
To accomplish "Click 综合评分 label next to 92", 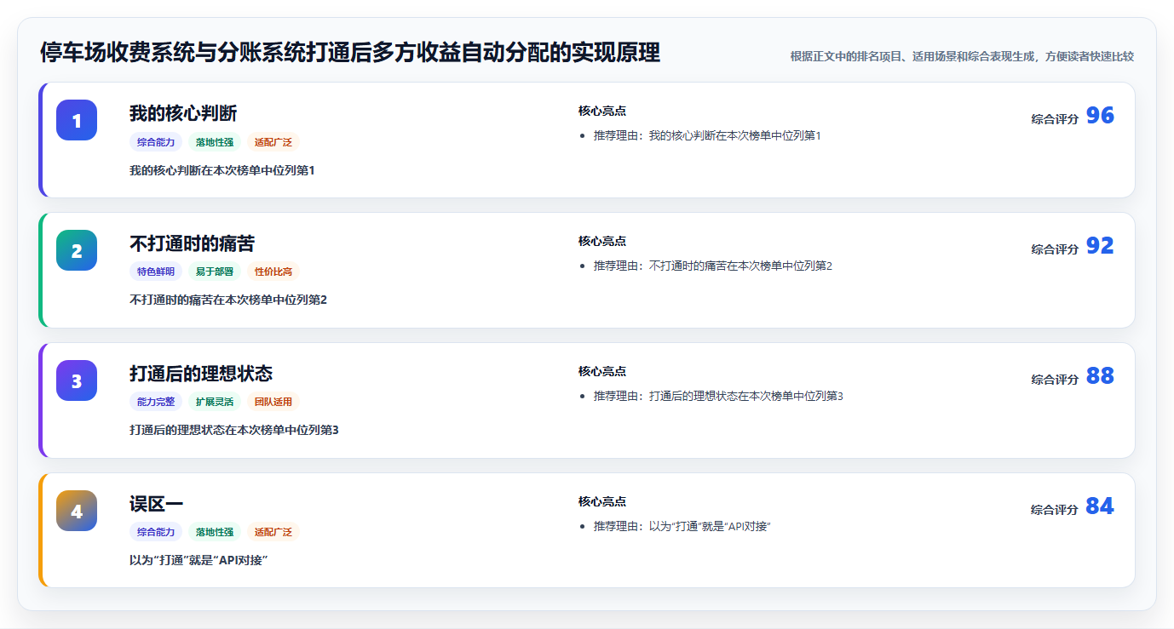I will click(1055, 249).
